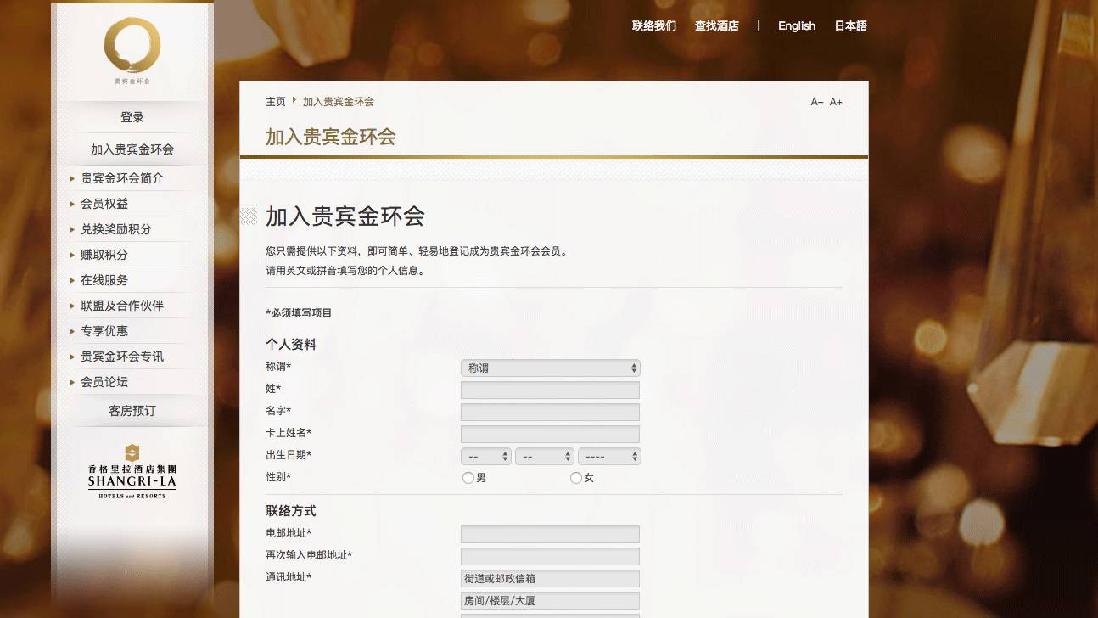The image size is (1098, 618).
Task: Open the birth year dropdown
Action: [609, 456]
